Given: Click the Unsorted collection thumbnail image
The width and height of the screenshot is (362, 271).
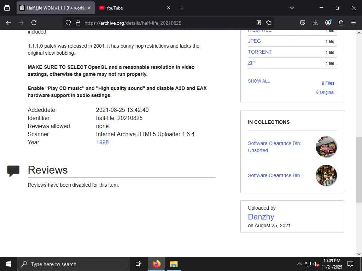Looking at the screenshot, I should (326, 147).
